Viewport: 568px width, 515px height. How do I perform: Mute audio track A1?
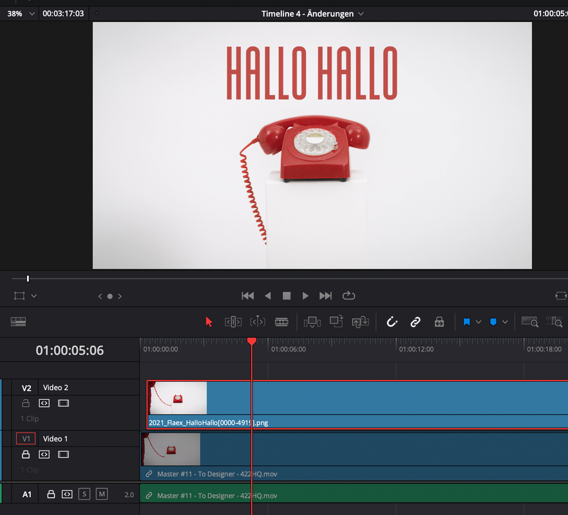point(102,494)
